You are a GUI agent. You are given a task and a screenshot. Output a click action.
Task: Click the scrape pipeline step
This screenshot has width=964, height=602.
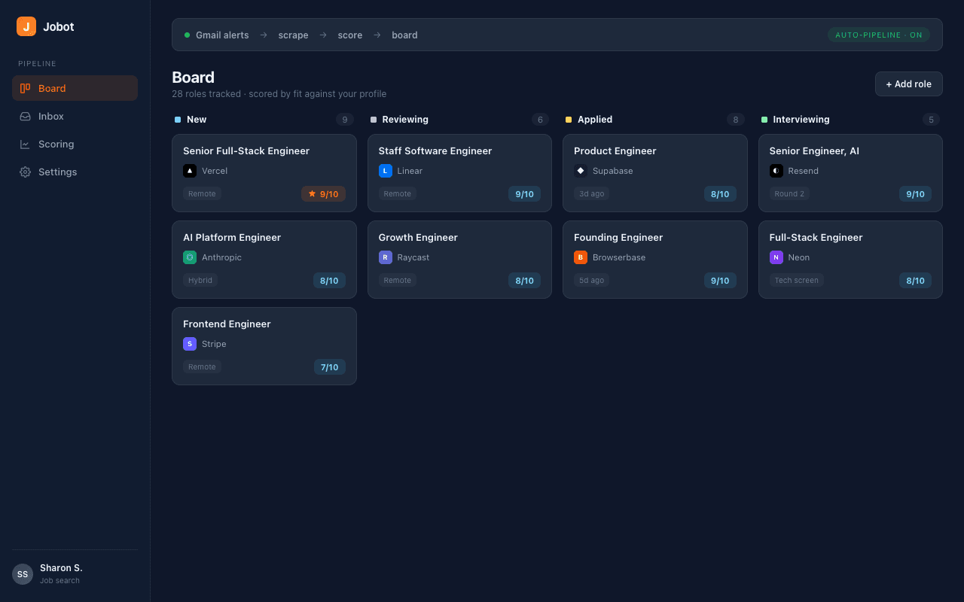(293, 35)
